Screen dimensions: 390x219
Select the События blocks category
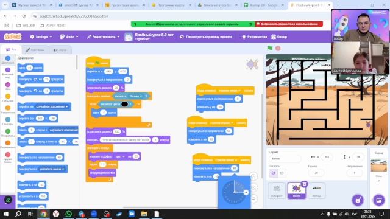pos(8,98)
